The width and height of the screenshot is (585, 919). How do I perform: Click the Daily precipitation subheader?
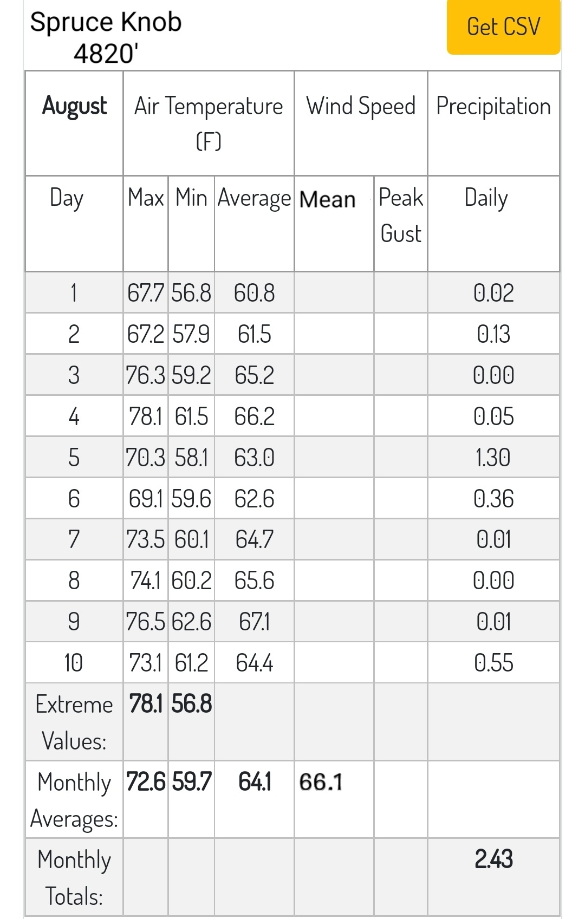point(486,198)
